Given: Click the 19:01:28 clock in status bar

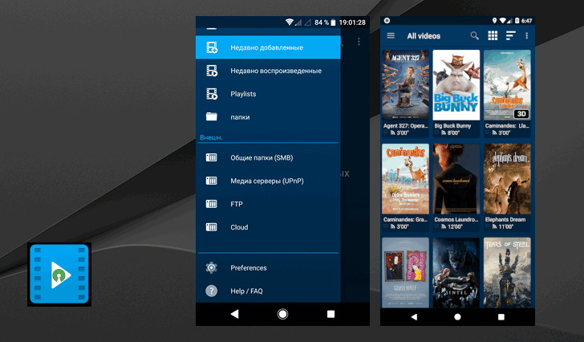Looking at the screenshot, I should [352, 22].
